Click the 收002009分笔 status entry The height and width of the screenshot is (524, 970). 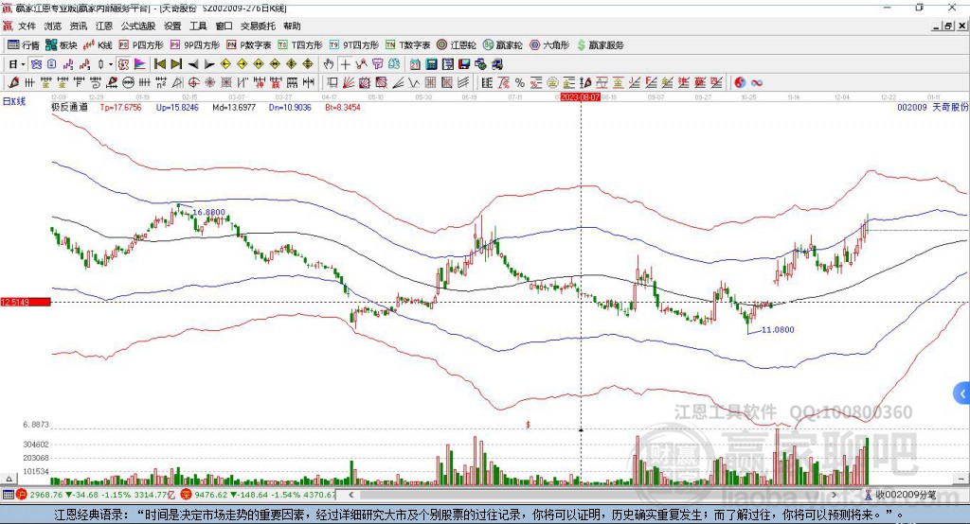[x=901, y=495]
